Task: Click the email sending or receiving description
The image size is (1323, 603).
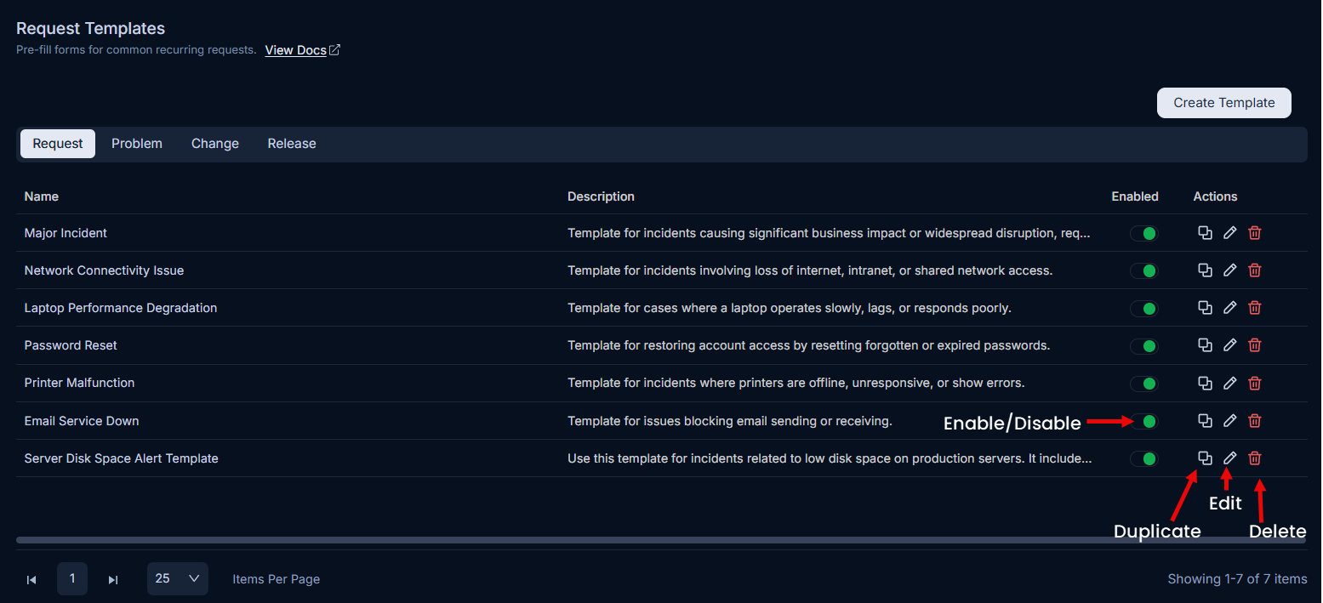Action: click(730, 421)
